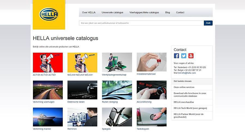245x134 pixels.
Task: Open the Twitter bird icon
Action: pyautogui.click(x=183, y=56)
